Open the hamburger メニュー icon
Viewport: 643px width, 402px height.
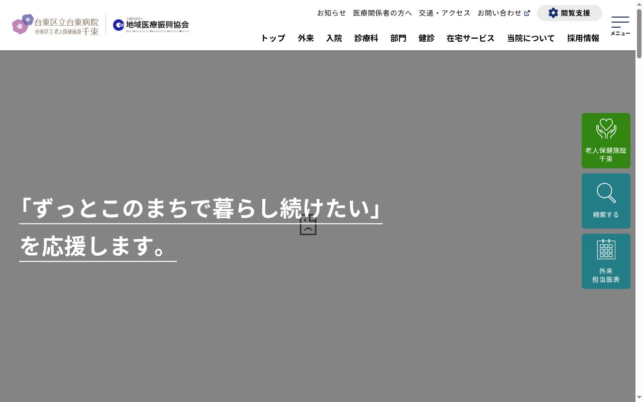point(620,25)
